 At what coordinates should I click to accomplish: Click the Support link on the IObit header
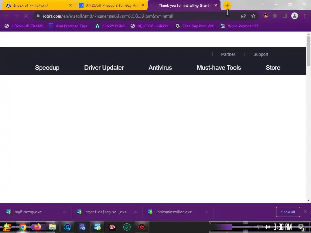[x=261, y=54]
